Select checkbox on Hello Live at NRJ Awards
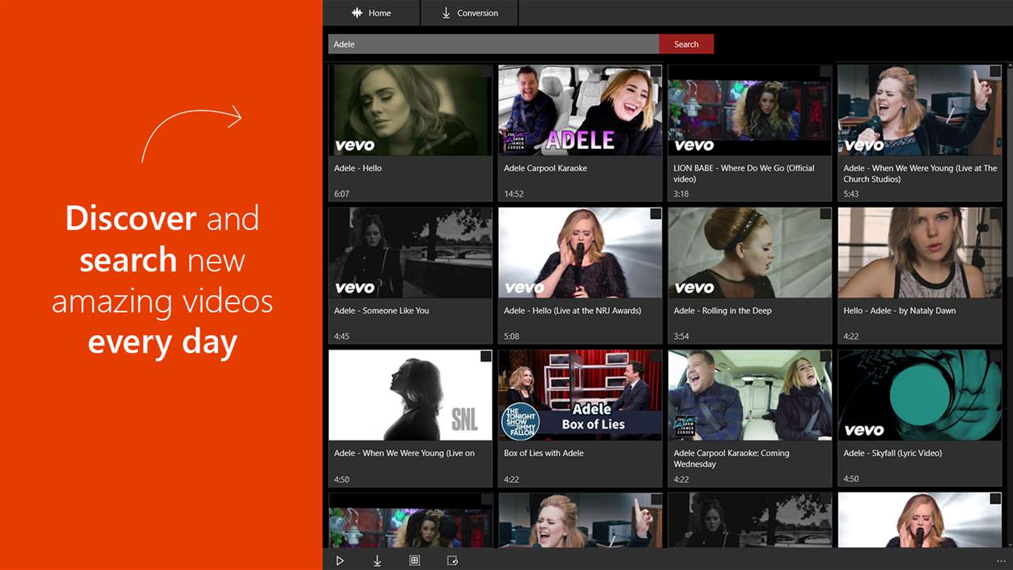The image size is (1013, 570). pos(656,213)
